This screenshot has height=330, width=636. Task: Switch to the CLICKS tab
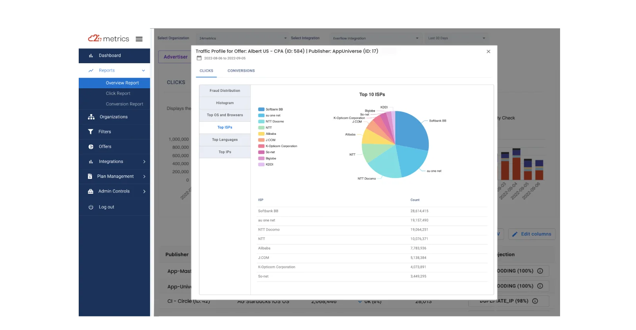(206, 71)
